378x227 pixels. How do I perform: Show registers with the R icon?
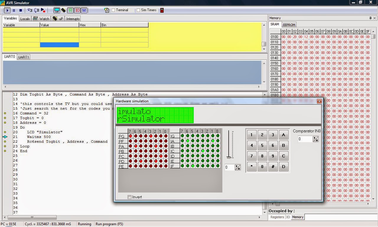tap(70, 10)
